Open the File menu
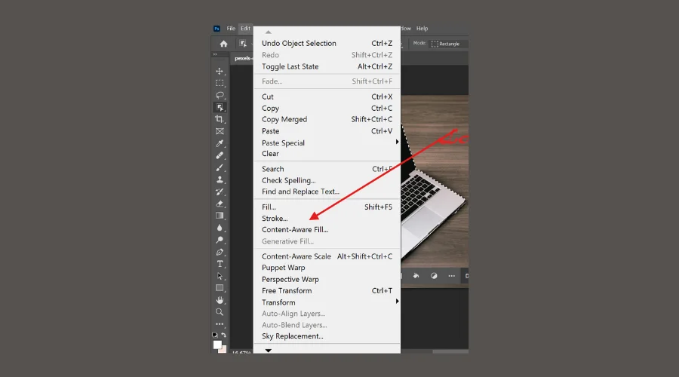 tap(231, 29)
